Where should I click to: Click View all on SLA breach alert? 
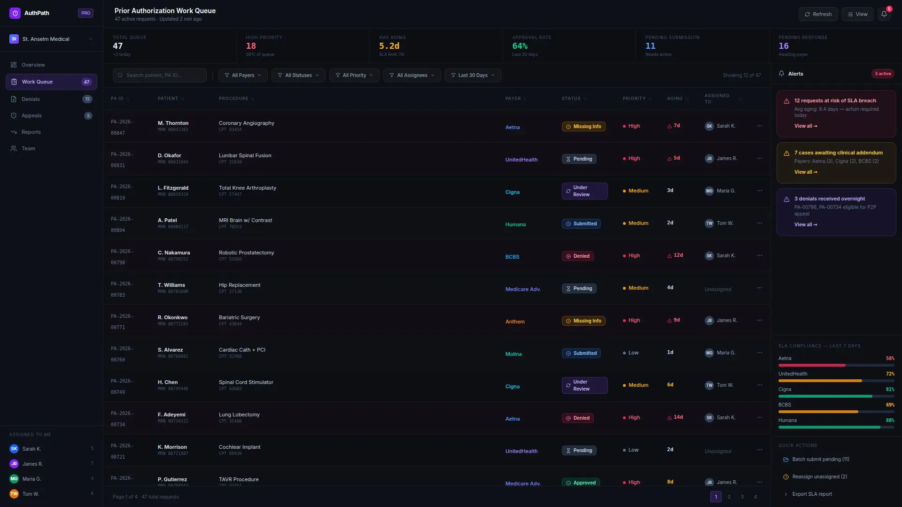(x=805, y=126)
